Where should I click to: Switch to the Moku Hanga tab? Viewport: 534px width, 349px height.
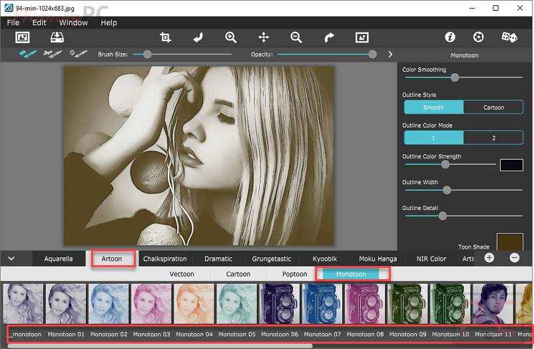tap(378, 259)
